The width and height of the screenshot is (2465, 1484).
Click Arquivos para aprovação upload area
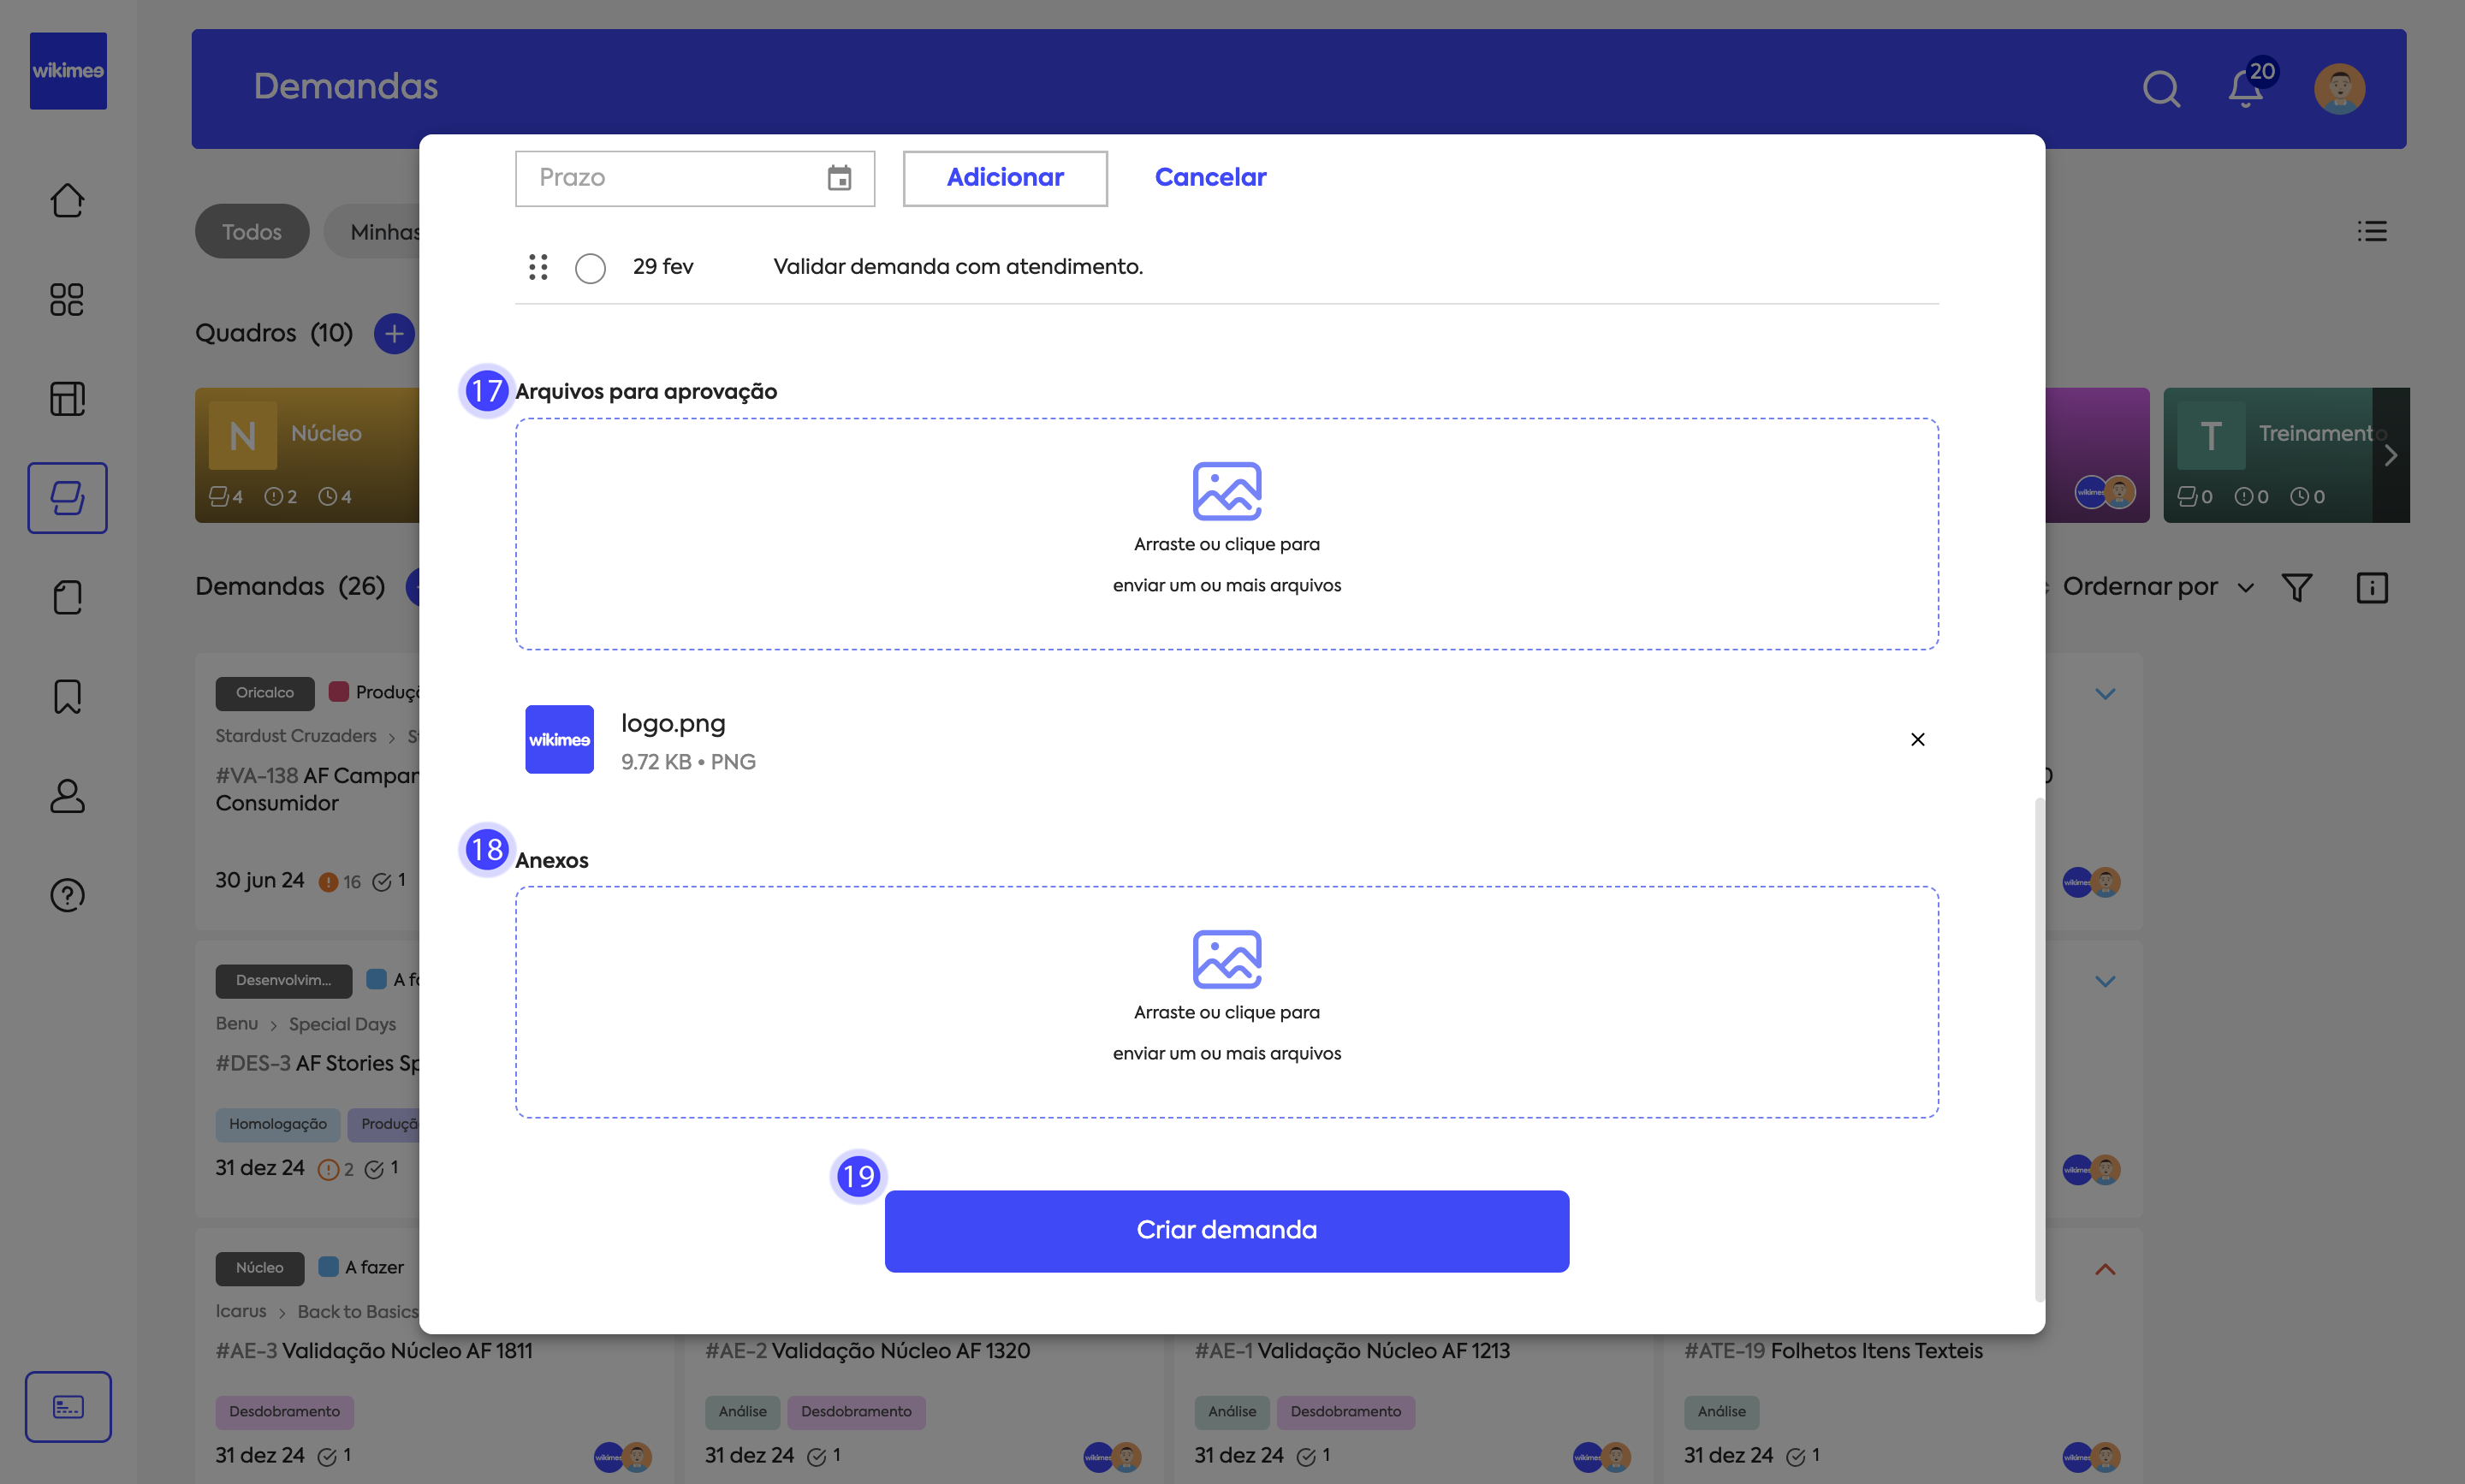point(1226,534)
